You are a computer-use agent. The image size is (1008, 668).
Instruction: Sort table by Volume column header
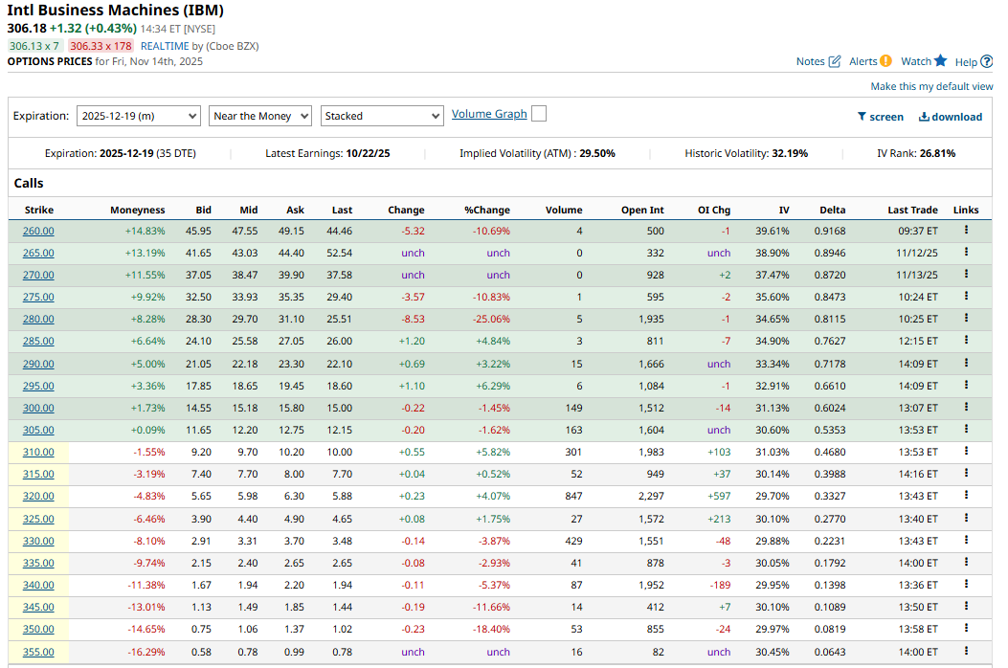coord(564,210)
